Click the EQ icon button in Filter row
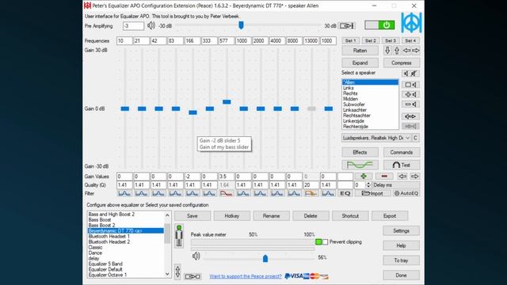 pos(345,193)
